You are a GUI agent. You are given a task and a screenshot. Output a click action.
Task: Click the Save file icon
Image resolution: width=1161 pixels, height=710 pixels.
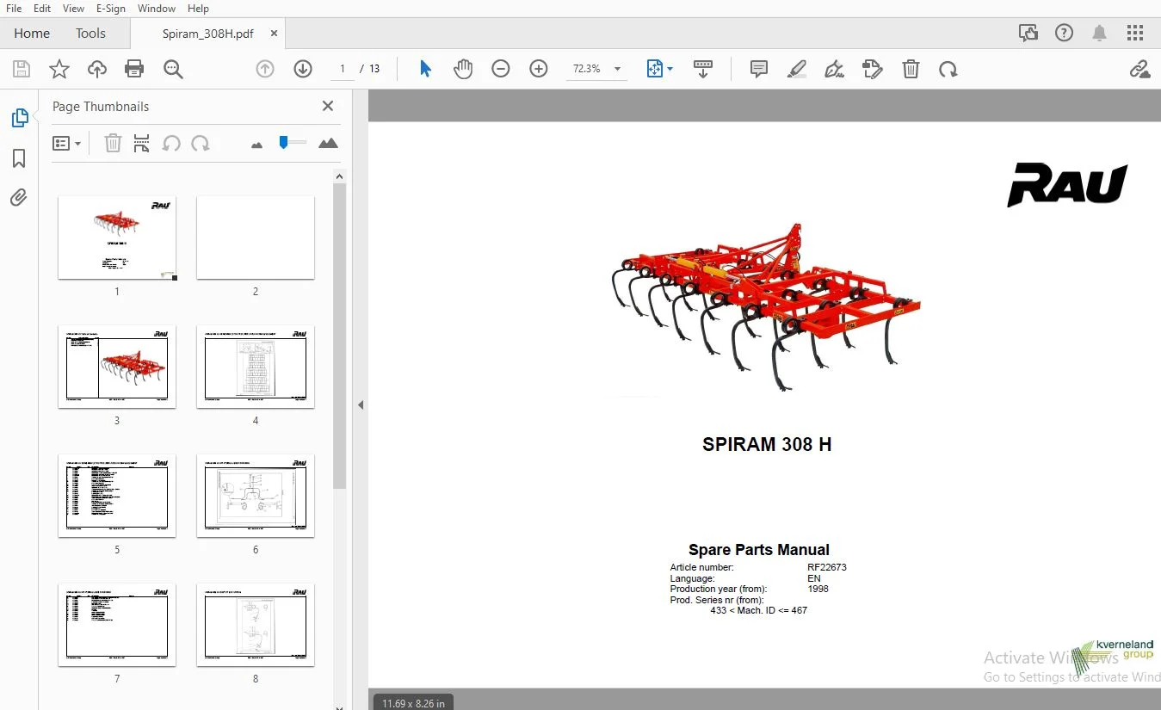[x=22, y=69]
